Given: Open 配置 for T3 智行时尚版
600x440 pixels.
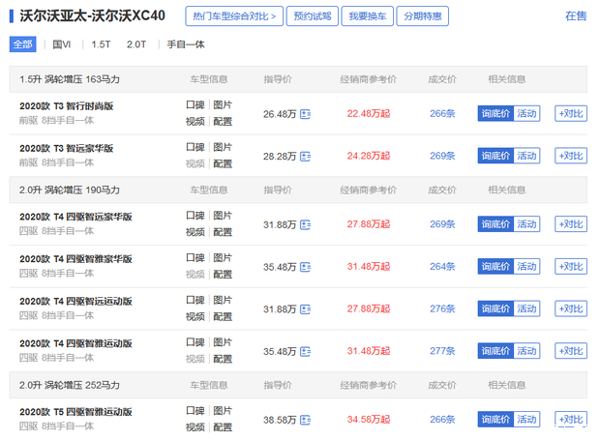Looking at the screenshot, I should [x=223, y=122].
